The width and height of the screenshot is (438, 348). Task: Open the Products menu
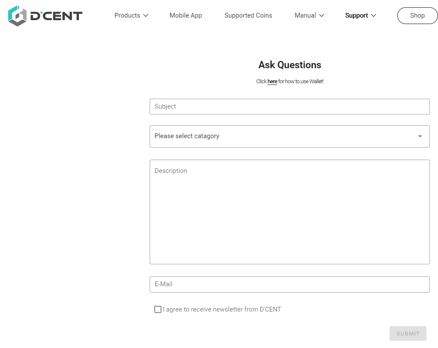[x=127, y=15]
